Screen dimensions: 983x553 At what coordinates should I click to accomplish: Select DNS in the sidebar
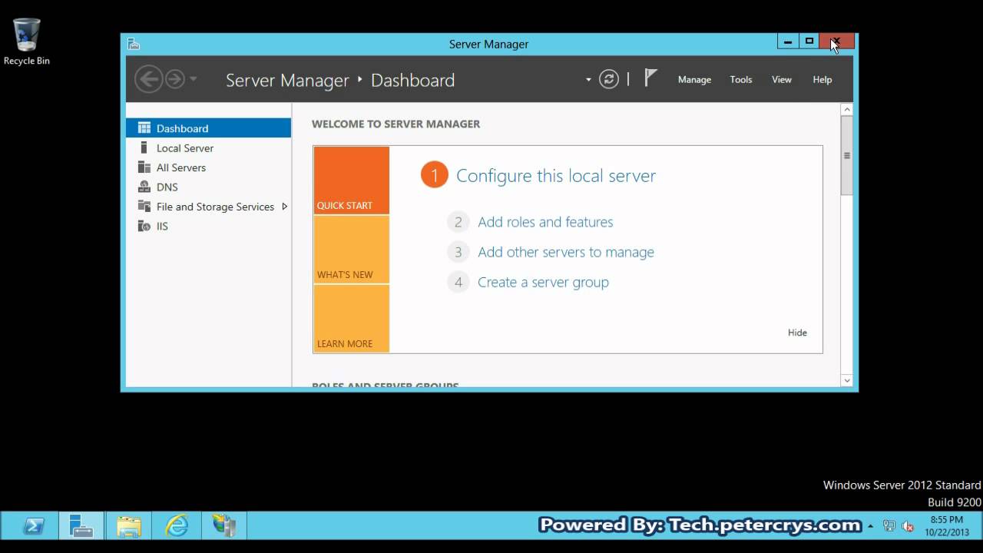pyautogui.click(x=208, y=187)
